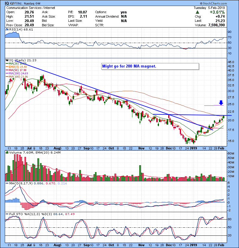Image resolution: width=239 pixels, height=248 pixels.
Task: Click the SCTR label
Action: pyautogui.click(x=99, y=25)
